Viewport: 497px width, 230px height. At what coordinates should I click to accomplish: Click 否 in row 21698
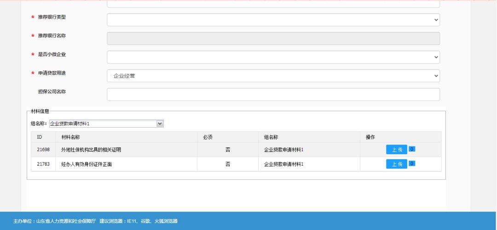(x=228, y=150)
